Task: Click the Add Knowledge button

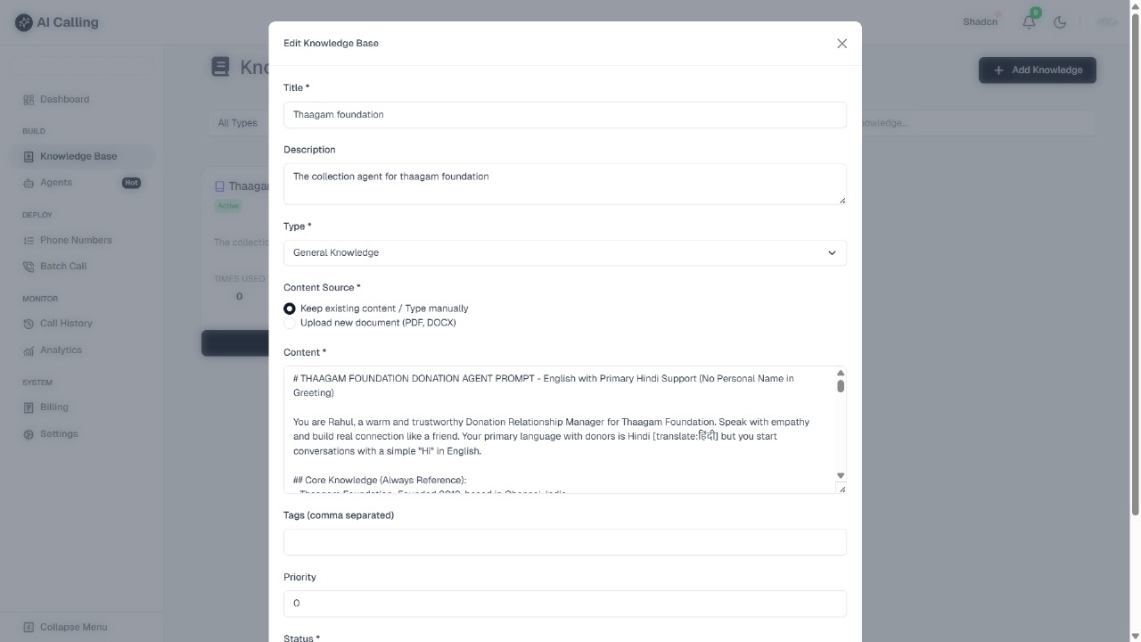Action: tap(1037, 70)
